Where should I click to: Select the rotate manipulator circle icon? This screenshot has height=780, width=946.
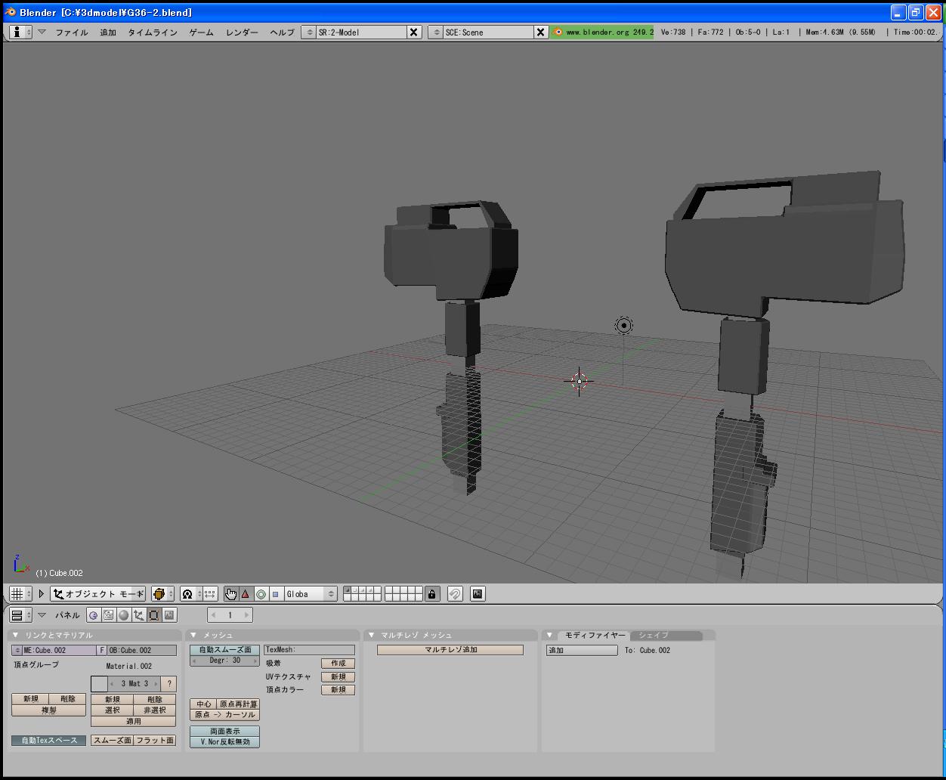(x=261, y=594)
